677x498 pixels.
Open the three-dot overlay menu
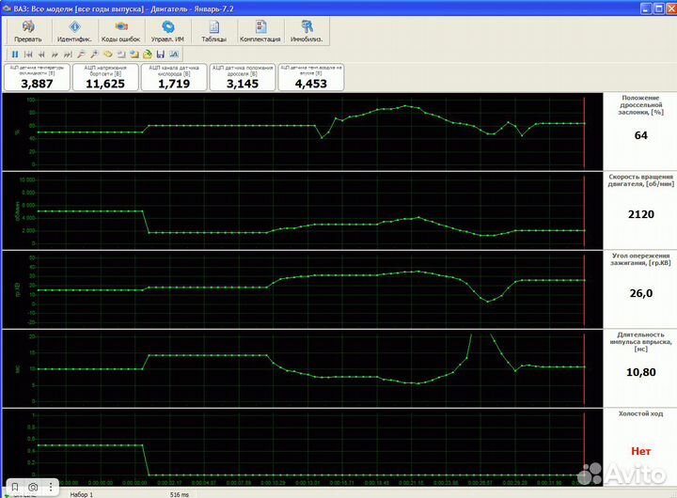pos(53,489)
